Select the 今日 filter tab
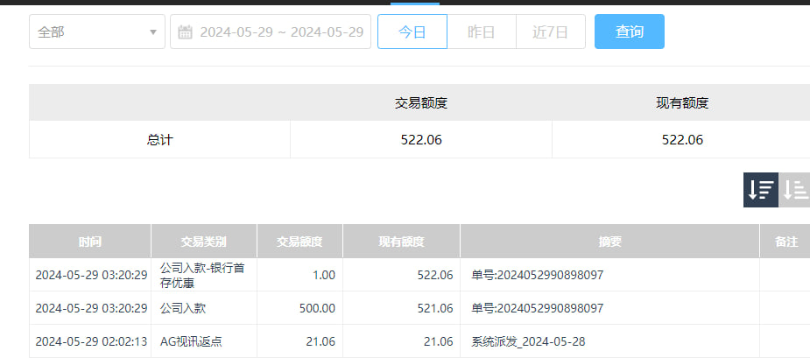This screenshot has width=810, height=358. pos(412,32)
